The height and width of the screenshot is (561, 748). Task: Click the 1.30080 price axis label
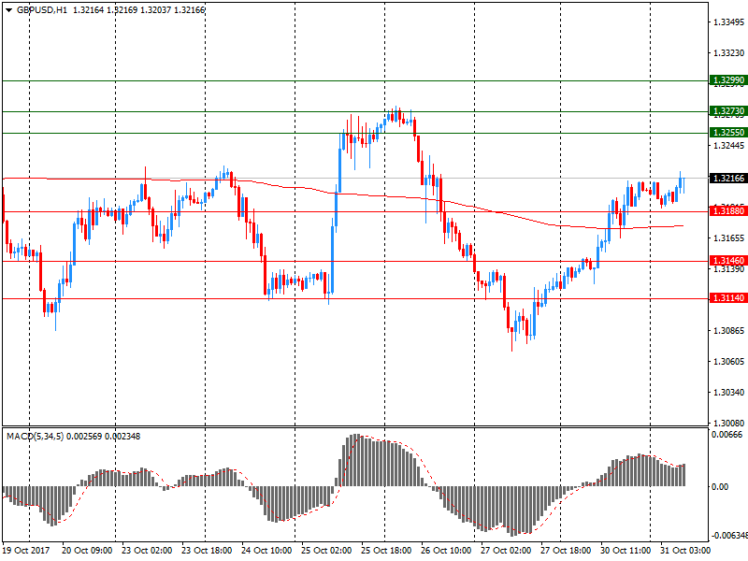pos(728,423)
